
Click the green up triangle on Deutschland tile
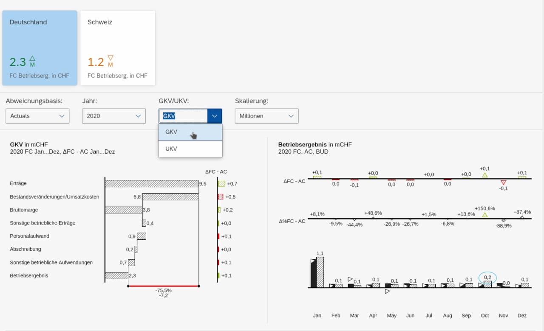tap(32, 58)
